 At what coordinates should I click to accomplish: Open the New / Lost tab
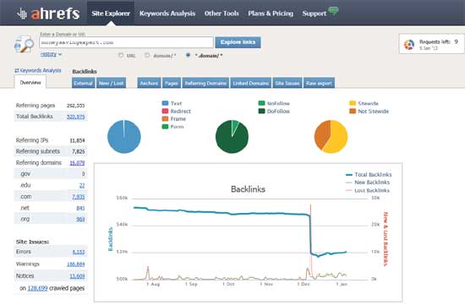pyautogui.click(x=112, y=83)
